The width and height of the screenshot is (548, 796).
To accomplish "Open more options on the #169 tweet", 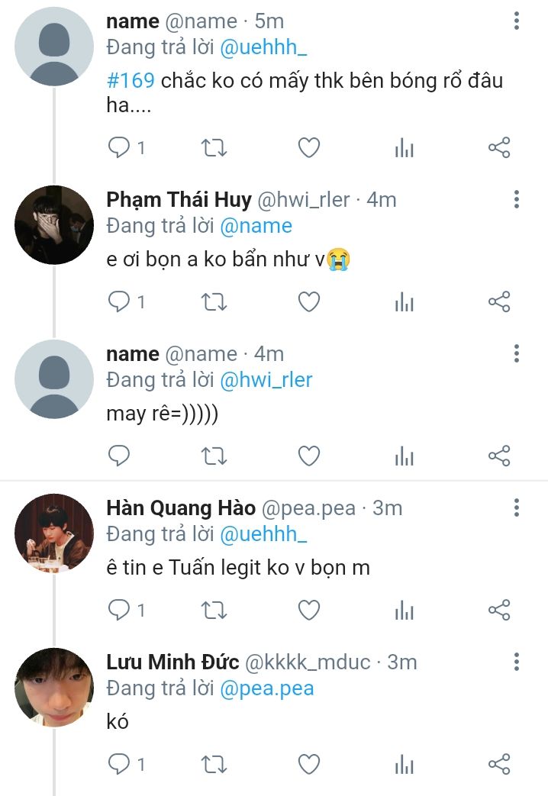I will 517,21.
